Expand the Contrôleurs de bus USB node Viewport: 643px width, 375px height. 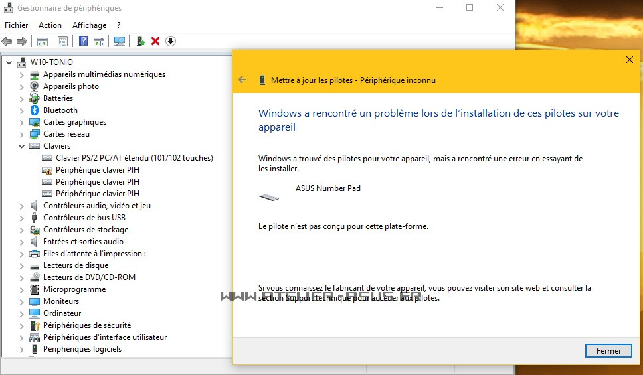pos(21,218)
